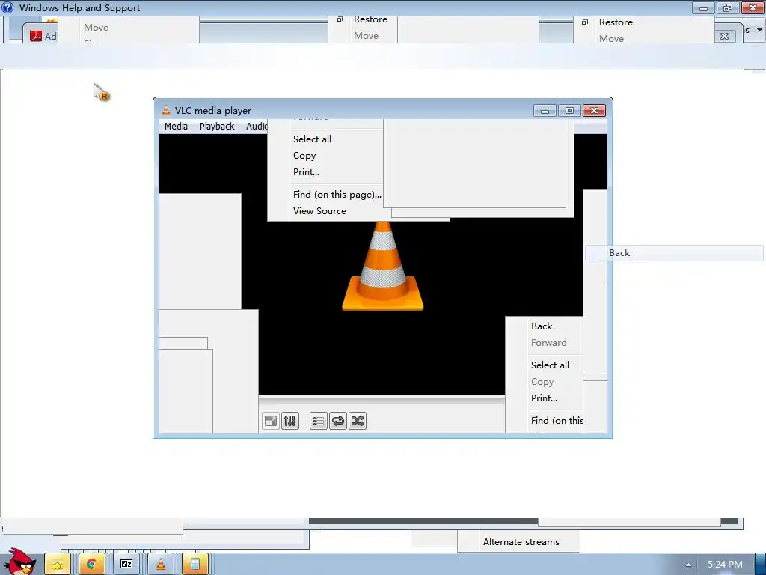Choose Print... above the truncated Find entry
The image size is (766, 575).
click(x=545, y=398)
